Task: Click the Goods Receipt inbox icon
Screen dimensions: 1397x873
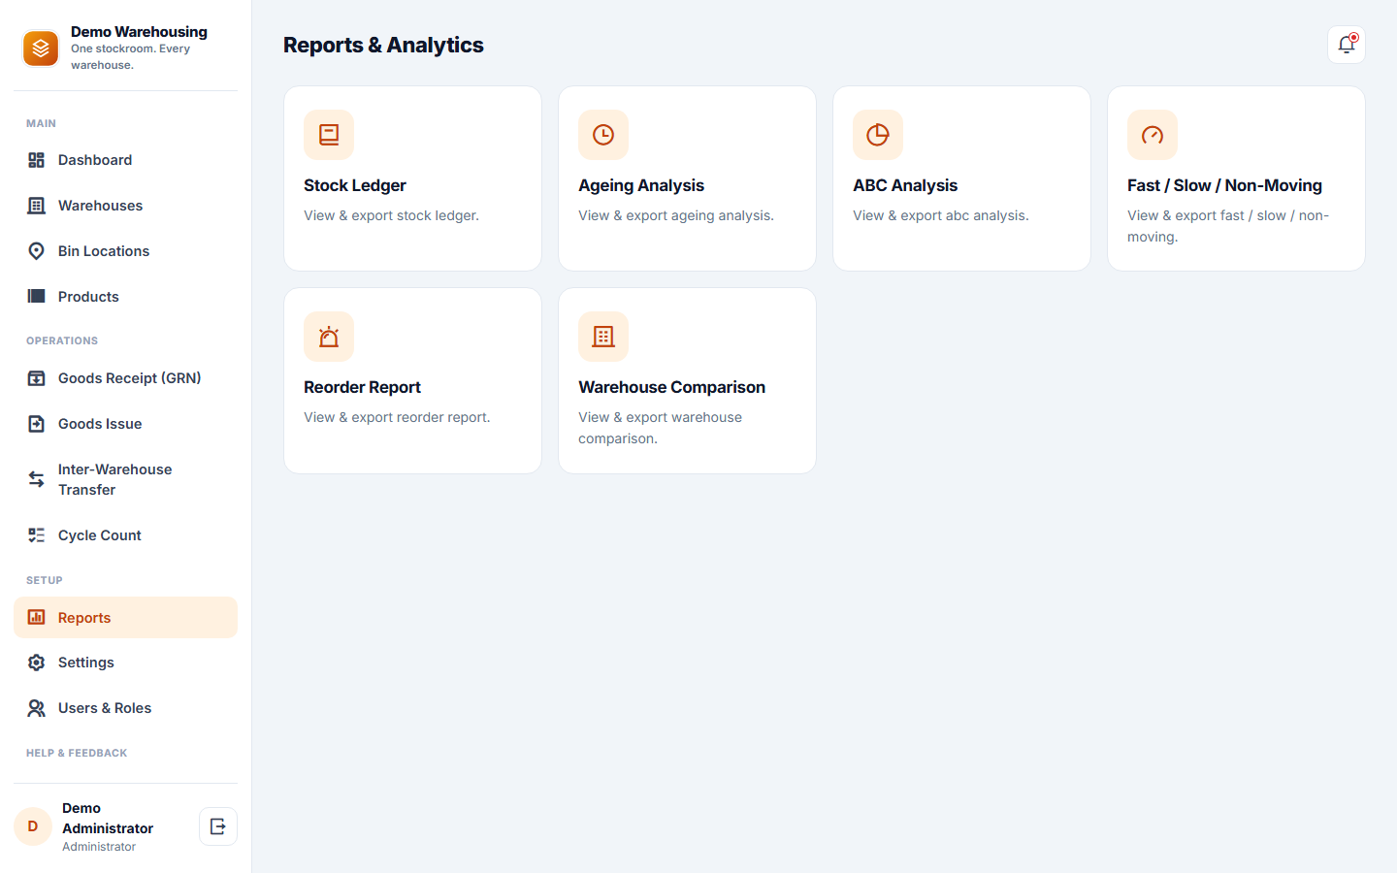Action: coord(36,378)
